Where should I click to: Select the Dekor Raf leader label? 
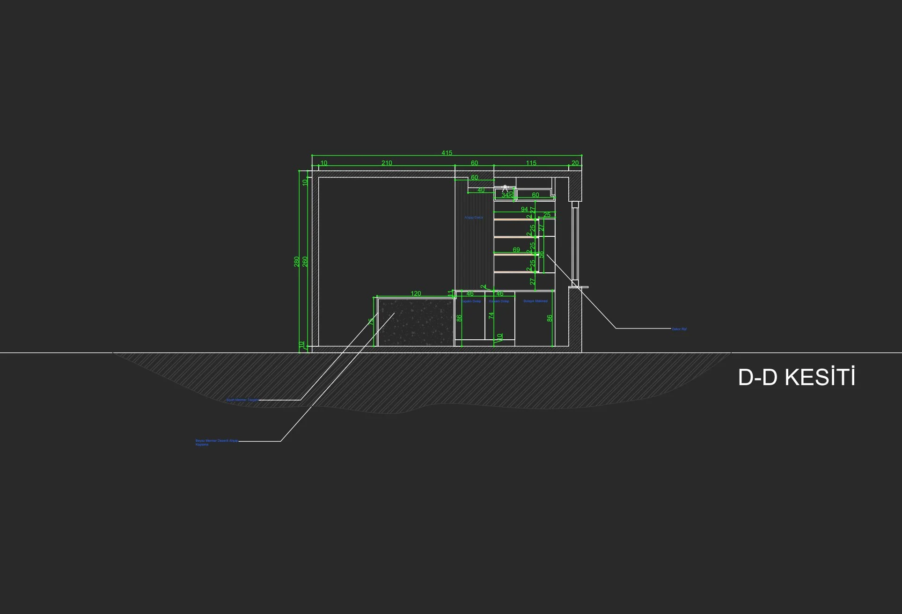679,329
